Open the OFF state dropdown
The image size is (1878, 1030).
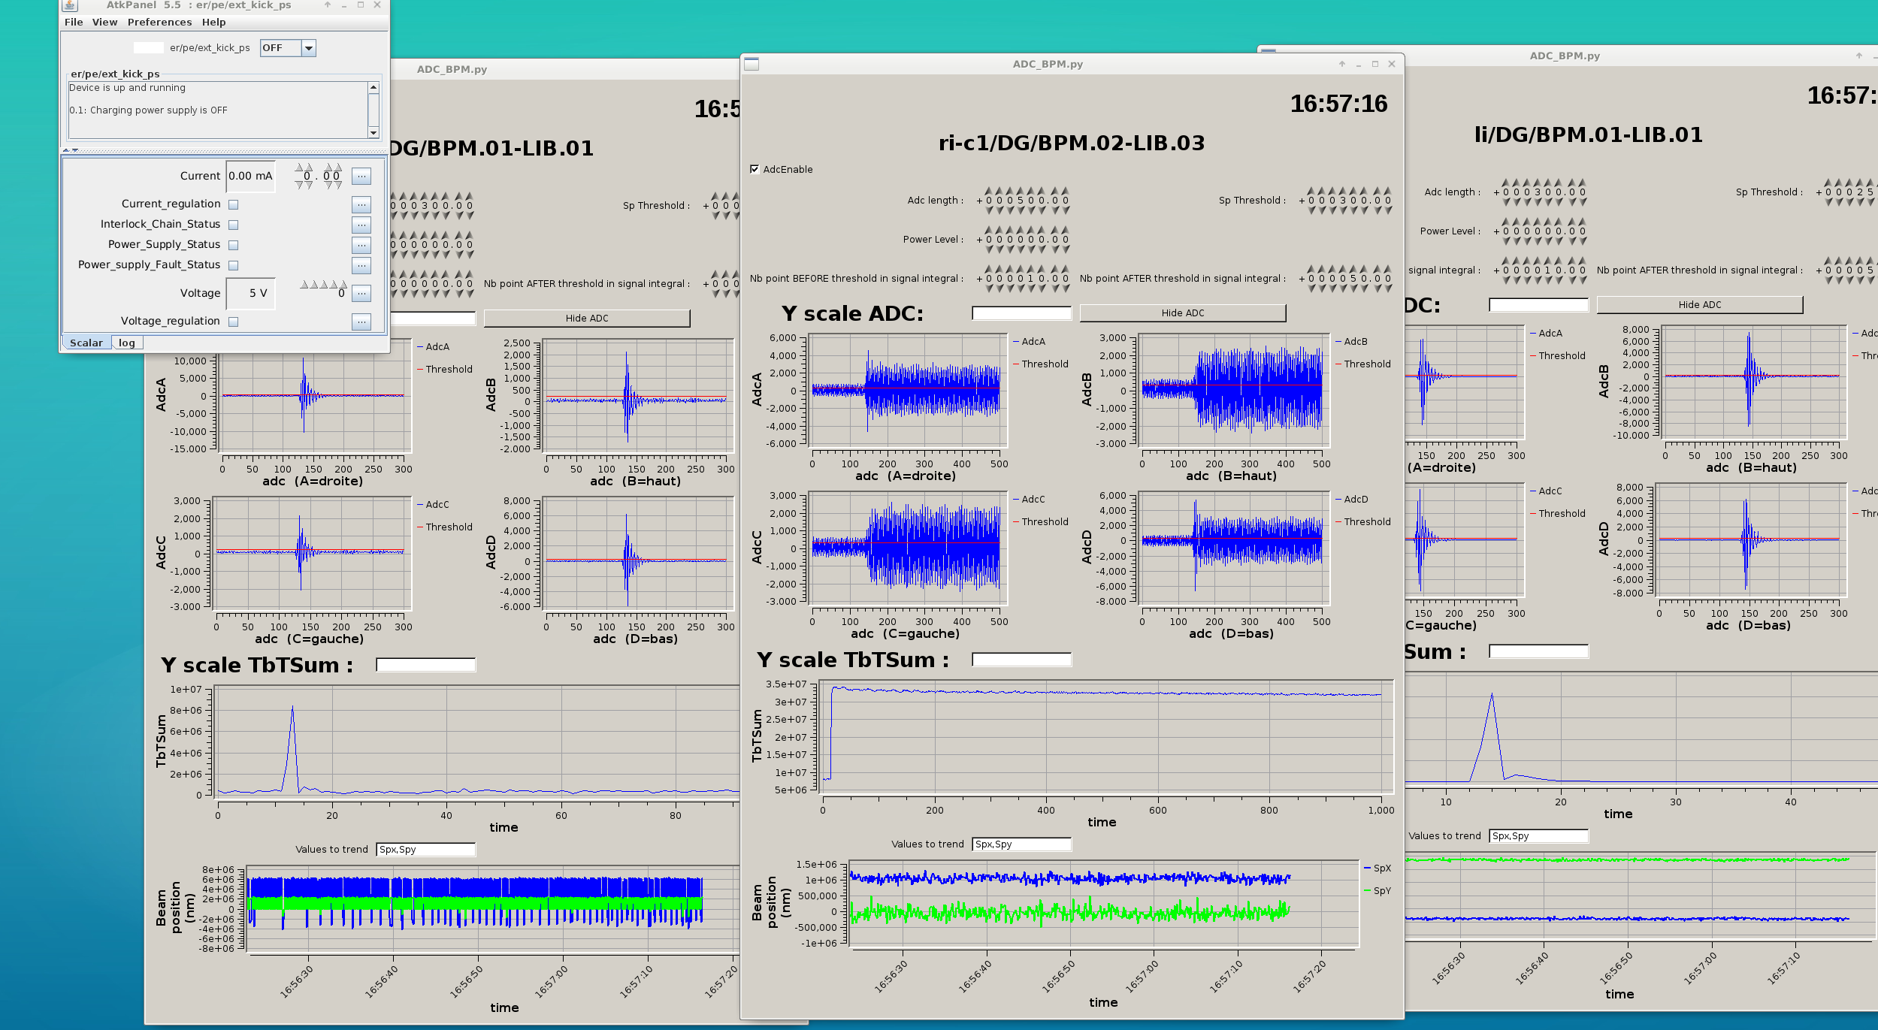308,48
